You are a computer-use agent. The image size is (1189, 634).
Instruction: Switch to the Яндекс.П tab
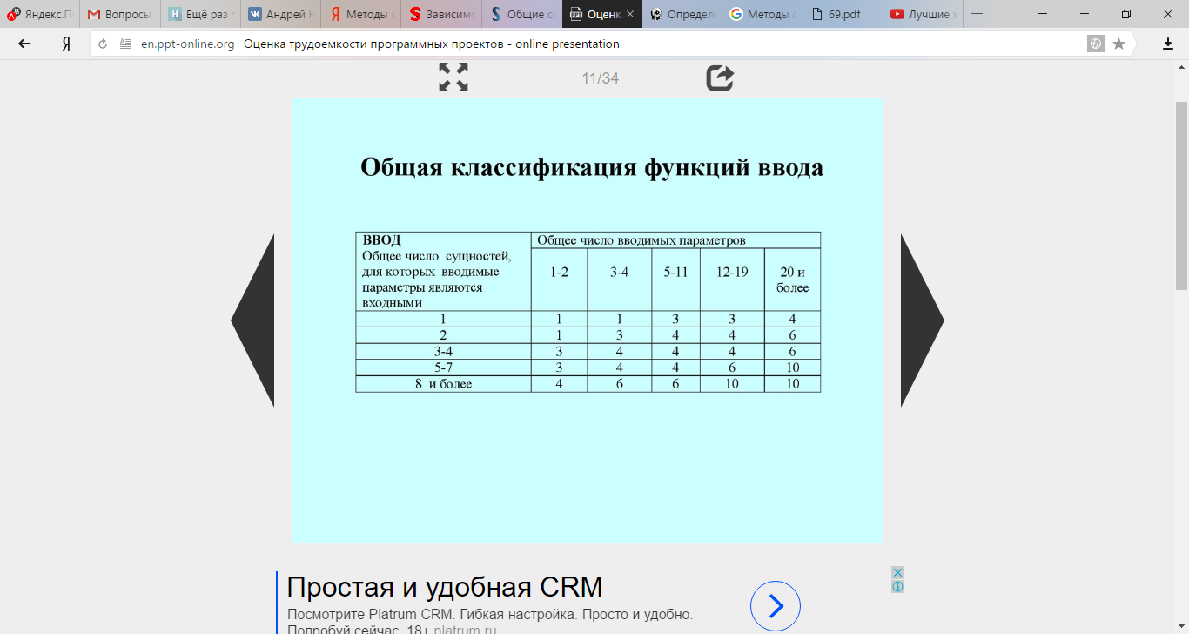[40, 14]
